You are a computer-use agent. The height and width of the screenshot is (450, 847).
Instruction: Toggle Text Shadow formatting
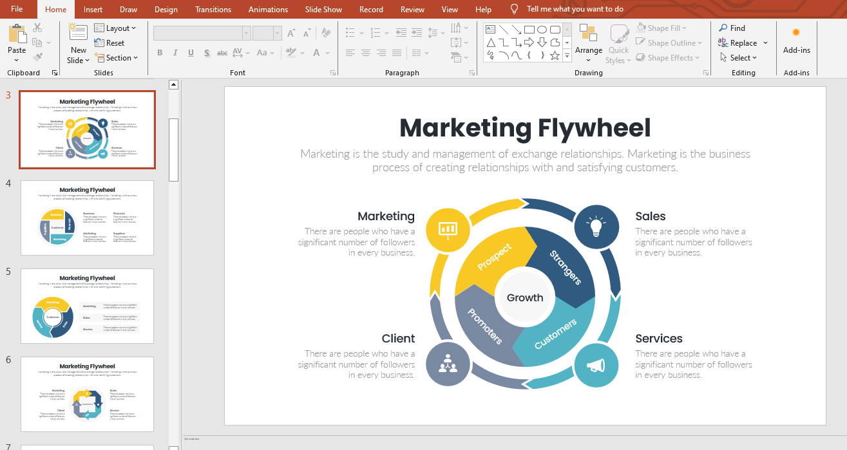pos(207,53)
